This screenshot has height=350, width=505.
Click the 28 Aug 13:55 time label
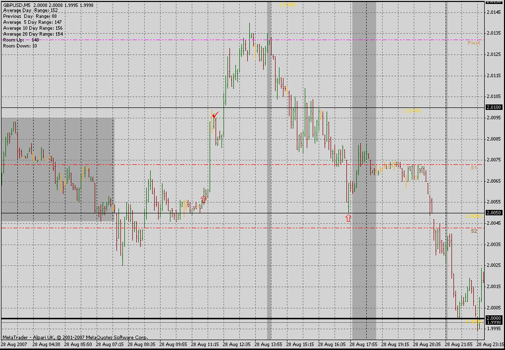pyautogui.click(x=269, y=345)
